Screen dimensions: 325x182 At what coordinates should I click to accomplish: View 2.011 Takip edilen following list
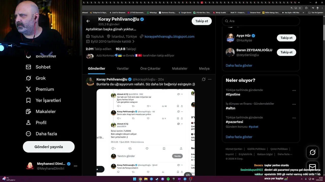(99, 49)
